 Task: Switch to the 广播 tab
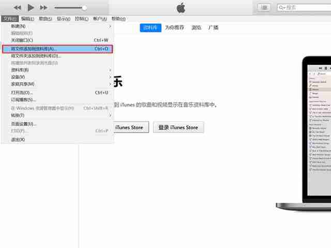pyautogui.click(x=214, y=27)
